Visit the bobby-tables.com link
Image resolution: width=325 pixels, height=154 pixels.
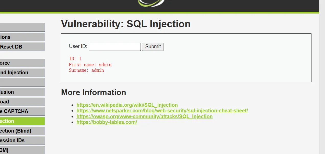[107, 122]
